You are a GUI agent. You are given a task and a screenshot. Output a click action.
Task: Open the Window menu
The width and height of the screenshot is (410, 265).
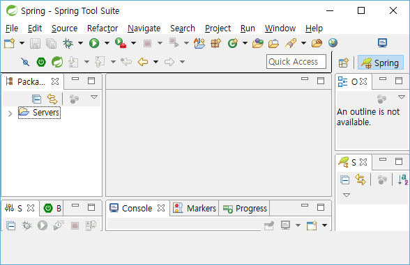pyautogui.click(x=280, y=28)
